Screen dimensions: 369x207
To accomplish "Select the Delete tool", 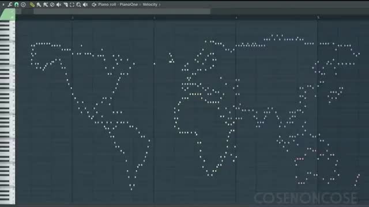I will click(52, 5).
